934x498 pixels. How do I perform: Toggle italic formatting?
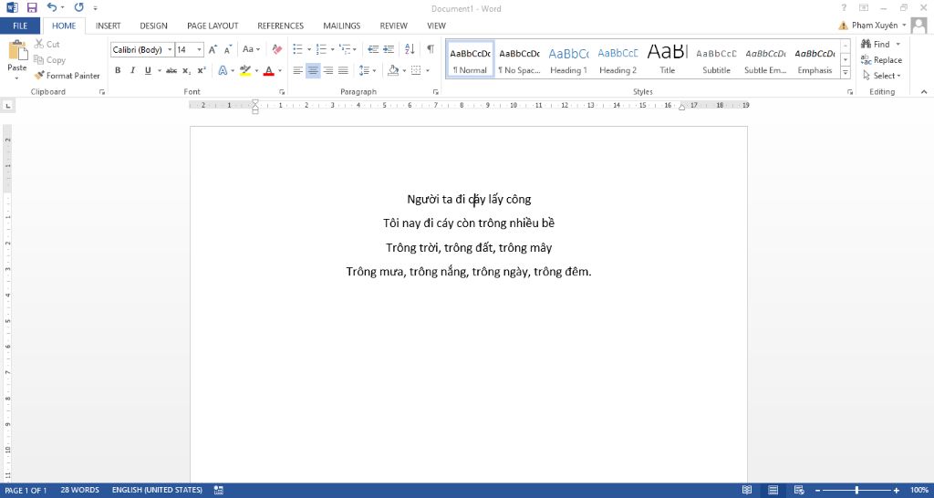132,70
